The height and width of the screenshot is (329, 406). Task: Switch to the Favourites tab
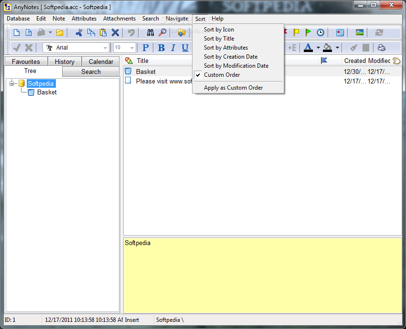coord(26,62)
